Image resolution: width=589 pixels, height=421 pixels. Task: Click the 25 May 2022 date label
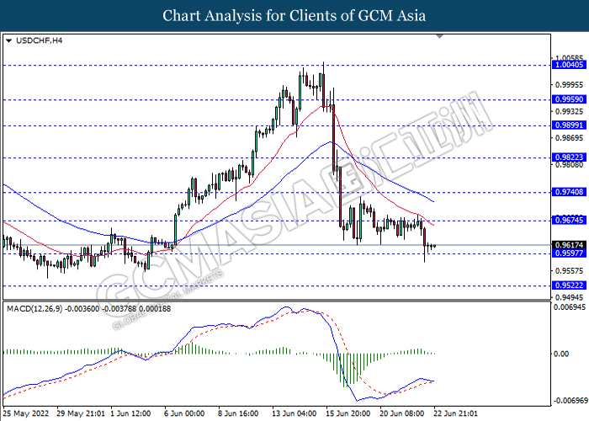26,413
